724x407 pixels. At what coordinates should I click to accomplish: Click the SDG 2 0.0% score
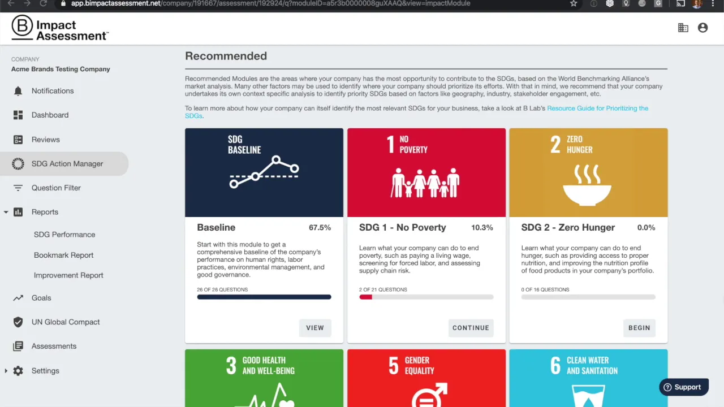[x=646, y=228]
